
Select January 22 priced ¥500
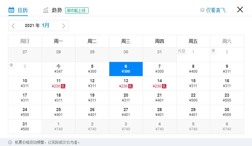click(x=193, y=98)
